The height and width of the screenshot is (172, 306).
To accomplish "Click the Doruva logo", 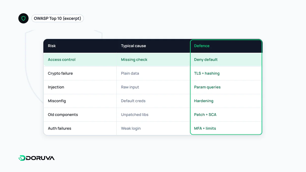I will (36, 158).
